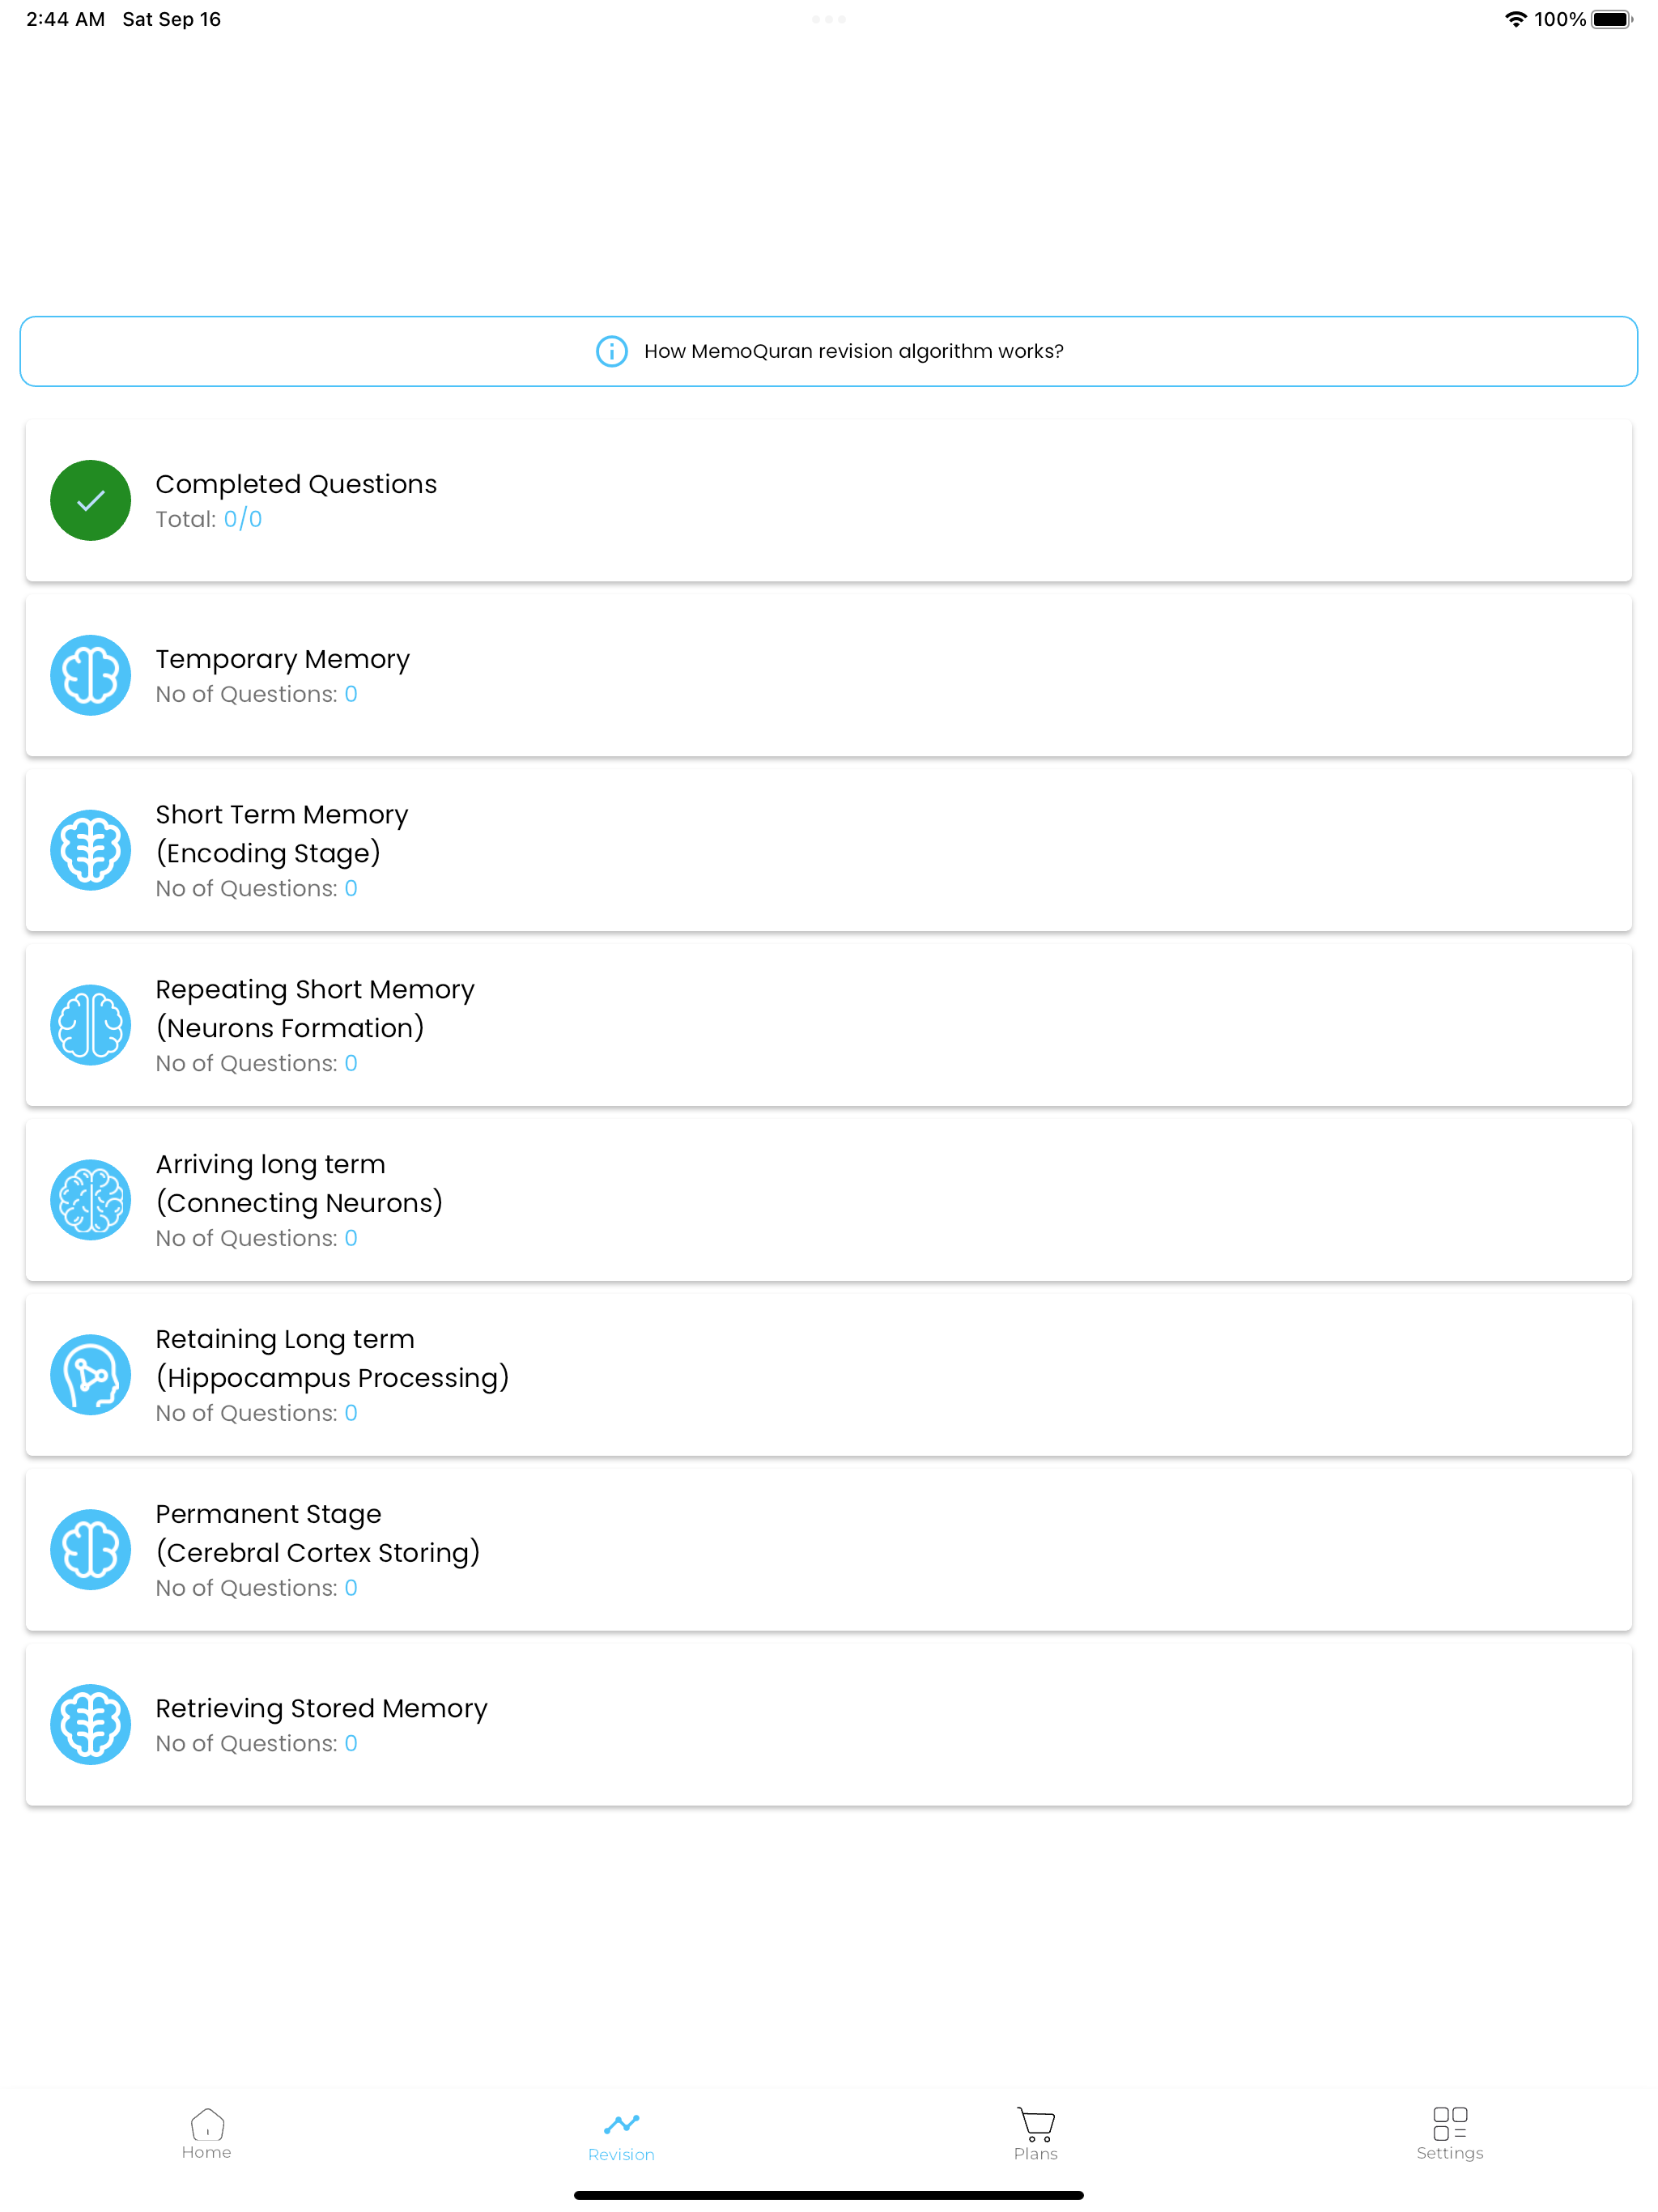Open the Completed Questions card title
Image resolution: width=1658 pixels, height=2212 pixels.
[x=296, y=484]
